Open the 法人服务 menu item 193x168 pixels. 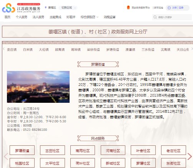[x=38, y=17]
